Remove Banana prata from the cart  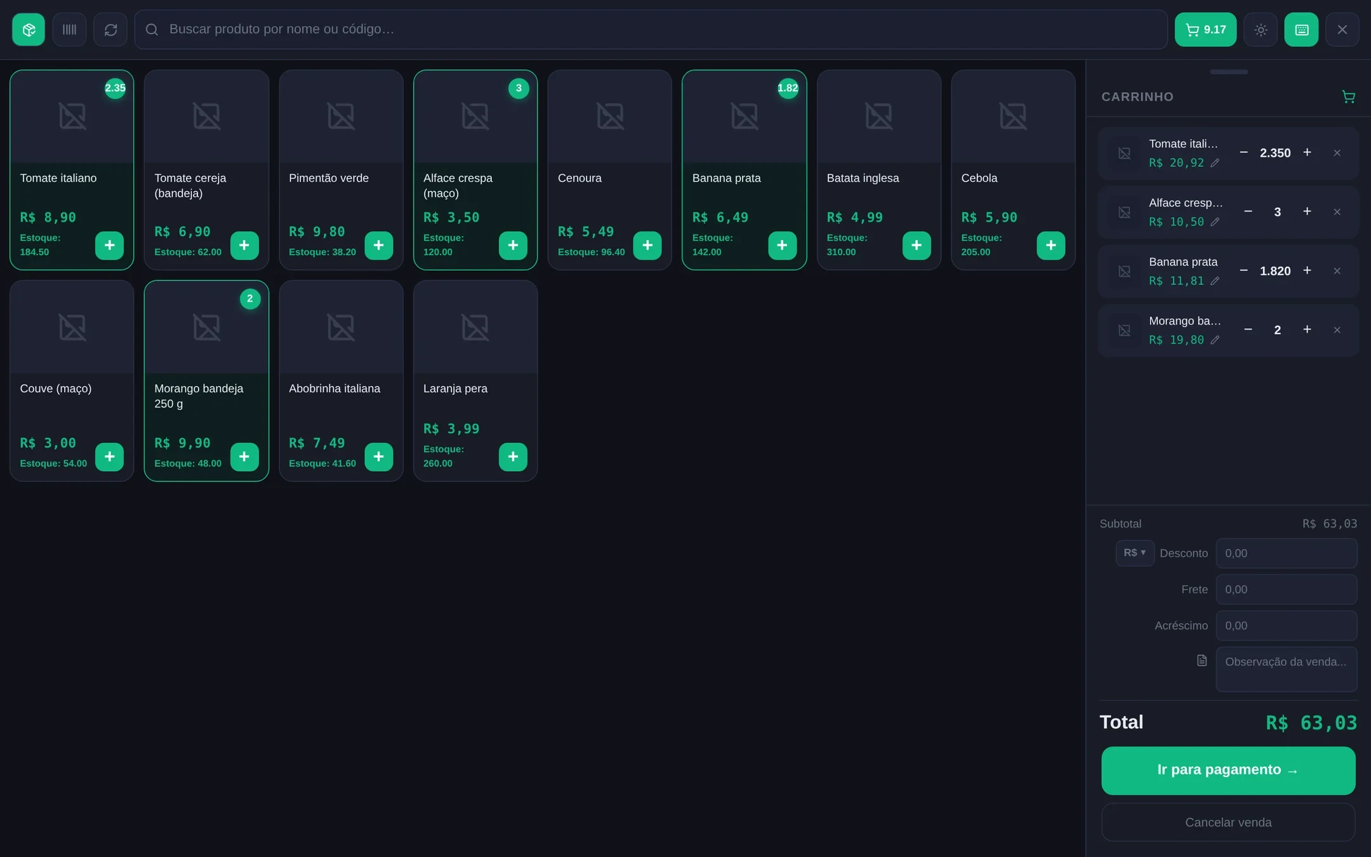[1337, 271]
